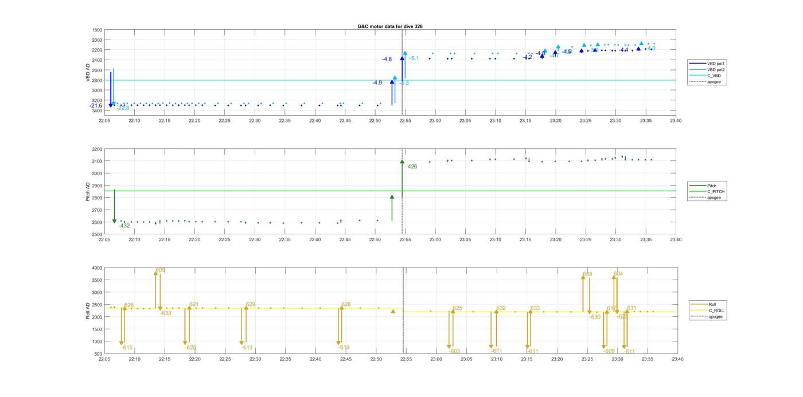Click the '629' roll data label

point(251,305)
